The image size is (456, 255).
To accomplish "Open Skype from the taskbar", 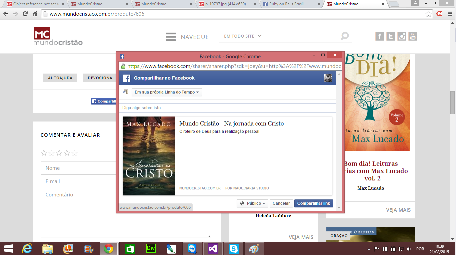I will (233, 249).
